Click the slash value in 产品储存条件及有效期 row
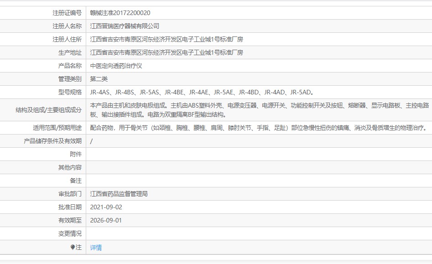The image size is (432, 264). pyautogui.click(x=92, y=141)
